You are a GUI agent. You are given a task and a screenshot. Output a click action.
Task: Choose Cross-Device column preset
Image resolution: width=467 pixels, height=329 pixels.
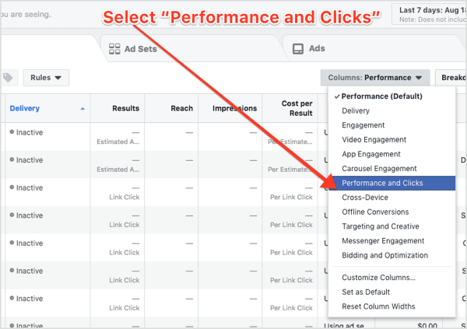pos(366,198)
